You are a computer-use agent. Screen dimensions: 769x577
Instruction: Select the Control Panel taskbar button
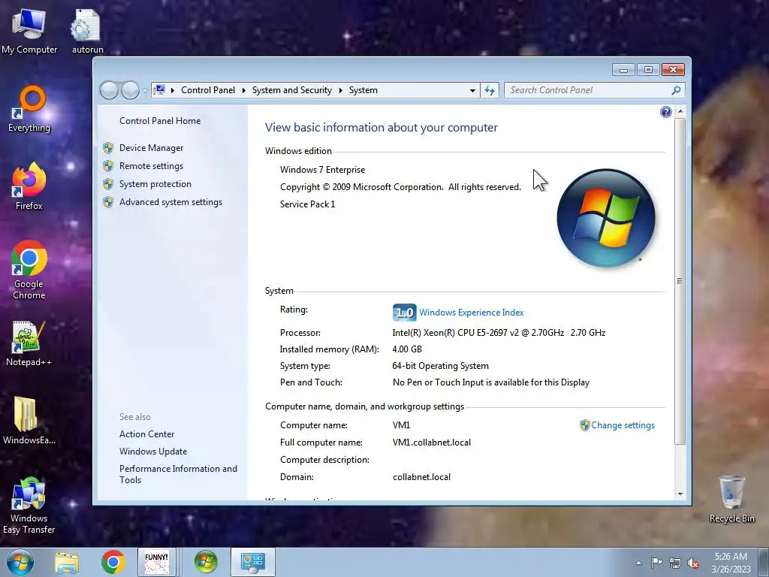252,562
